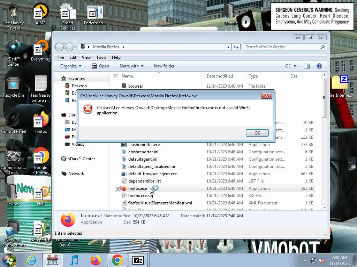Screen dimensions: 357x267
Task: Sort by the Date modified column
Action: coord(220,76)
